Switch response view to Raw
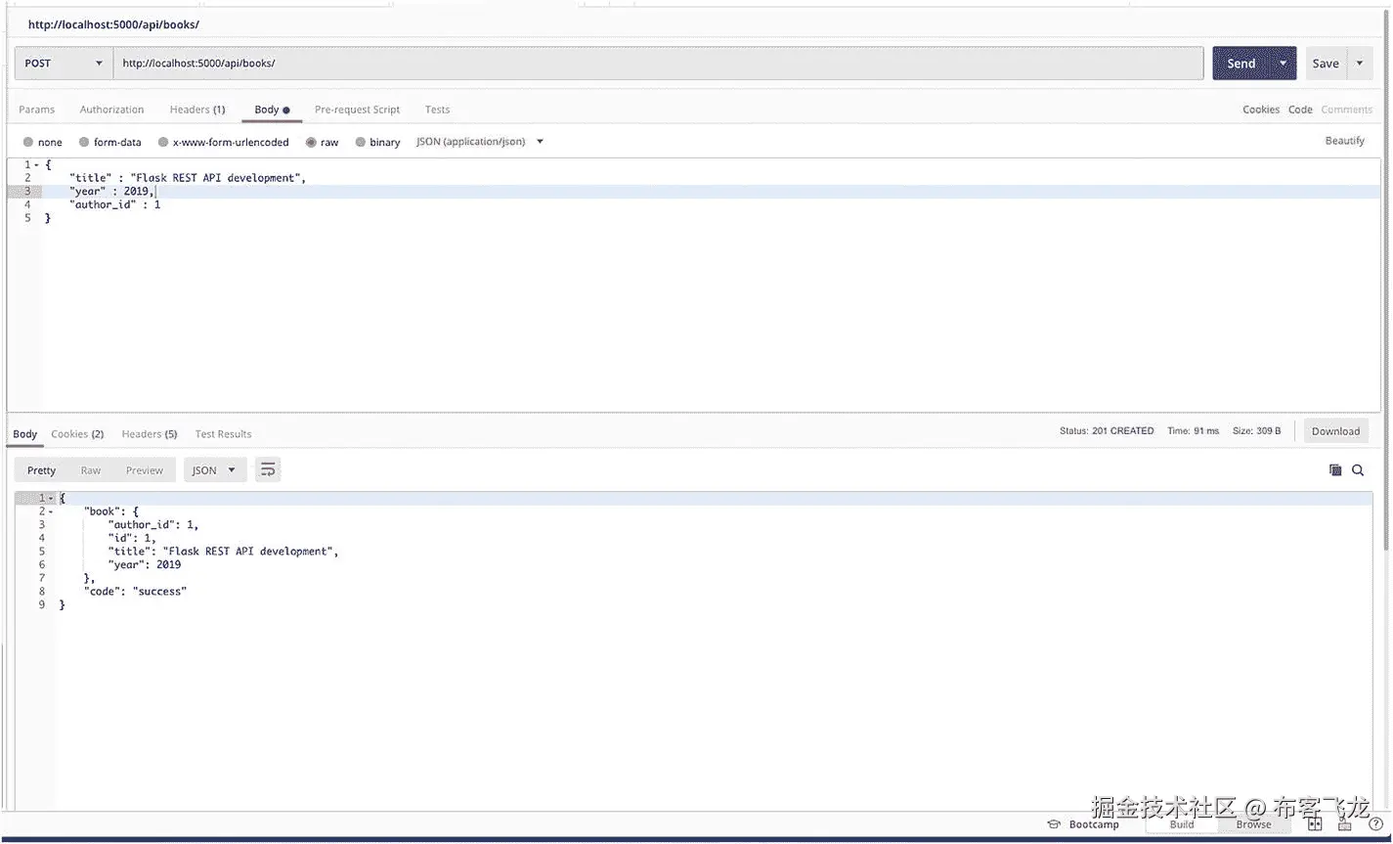The image size is (1393, 844). (x=90, y=469)
